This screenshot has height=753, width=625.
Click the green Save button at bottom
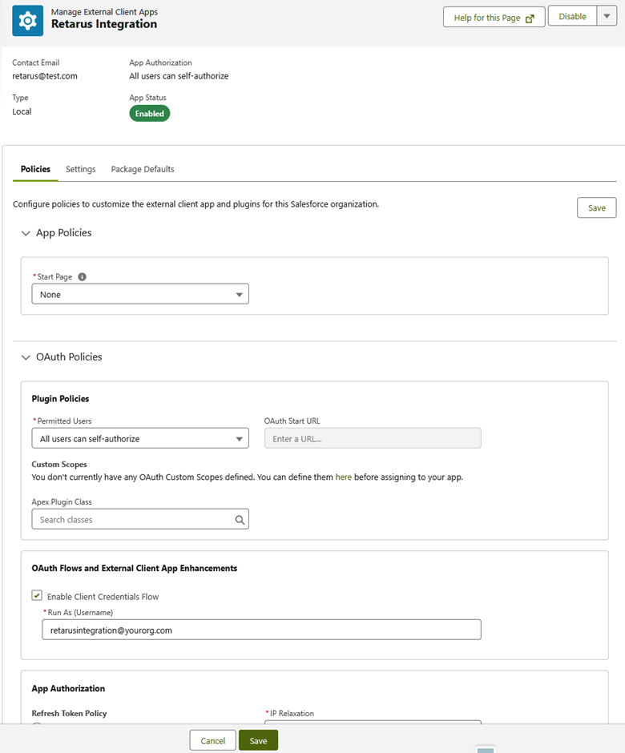[x=258, y=741]
